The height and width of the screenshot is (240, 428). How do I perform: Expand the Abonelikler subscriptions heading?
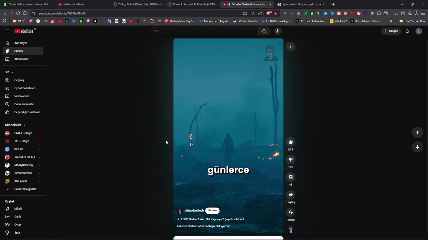(15, 125)
